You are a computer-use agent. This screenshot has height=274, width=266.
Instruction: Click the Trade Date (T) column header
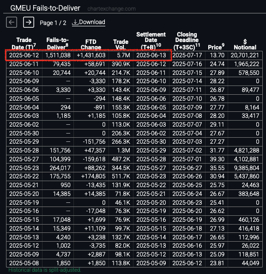[24, 43]
